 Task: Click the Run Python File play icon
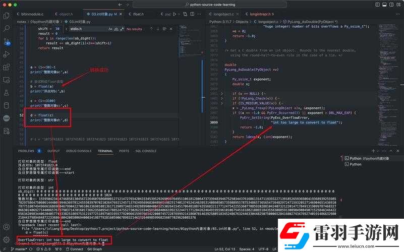click(175, 14)
